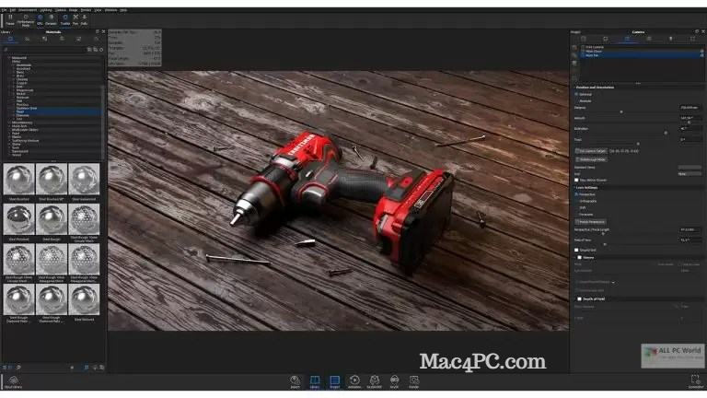Select the Perspective lens radio button
Image resolution: width=707 pixels, height=398 pixels.
[x=576, y=194]
